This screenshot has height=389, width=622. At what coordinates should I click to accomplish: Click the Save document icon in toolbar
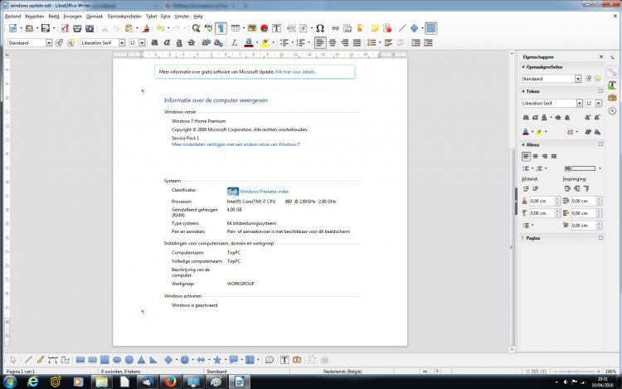(x=44, y=28)
